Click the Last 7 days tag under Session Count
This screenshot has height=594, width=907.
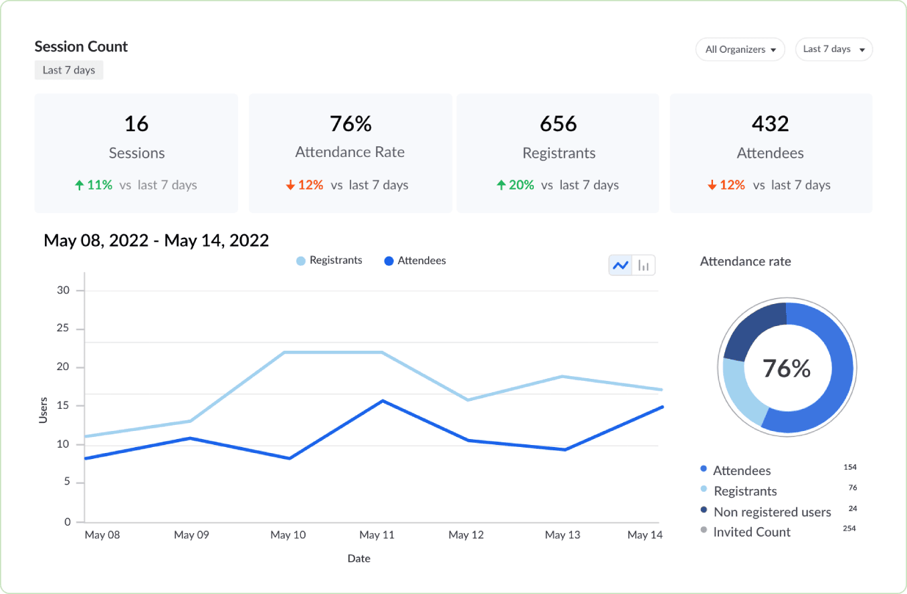(x=69, y=70)
